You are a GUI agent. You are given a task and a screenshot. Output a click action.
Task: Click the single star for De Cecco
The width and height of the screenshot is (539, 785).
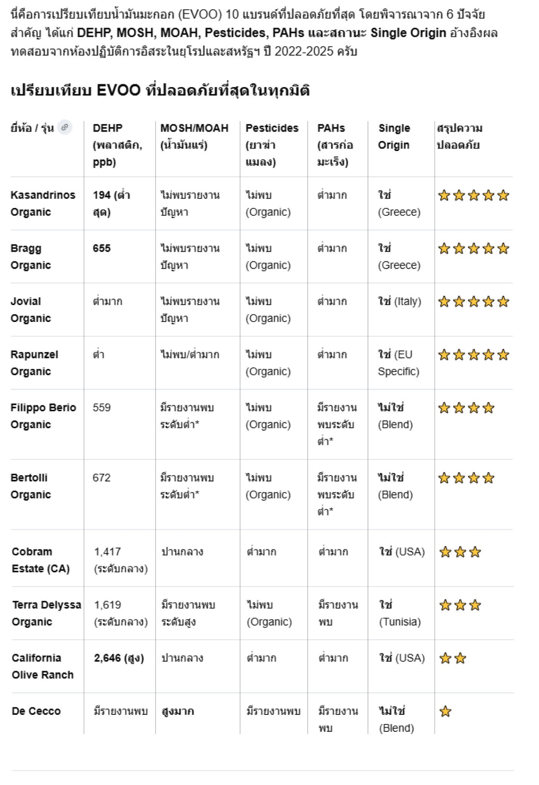(x=445, y=712)
